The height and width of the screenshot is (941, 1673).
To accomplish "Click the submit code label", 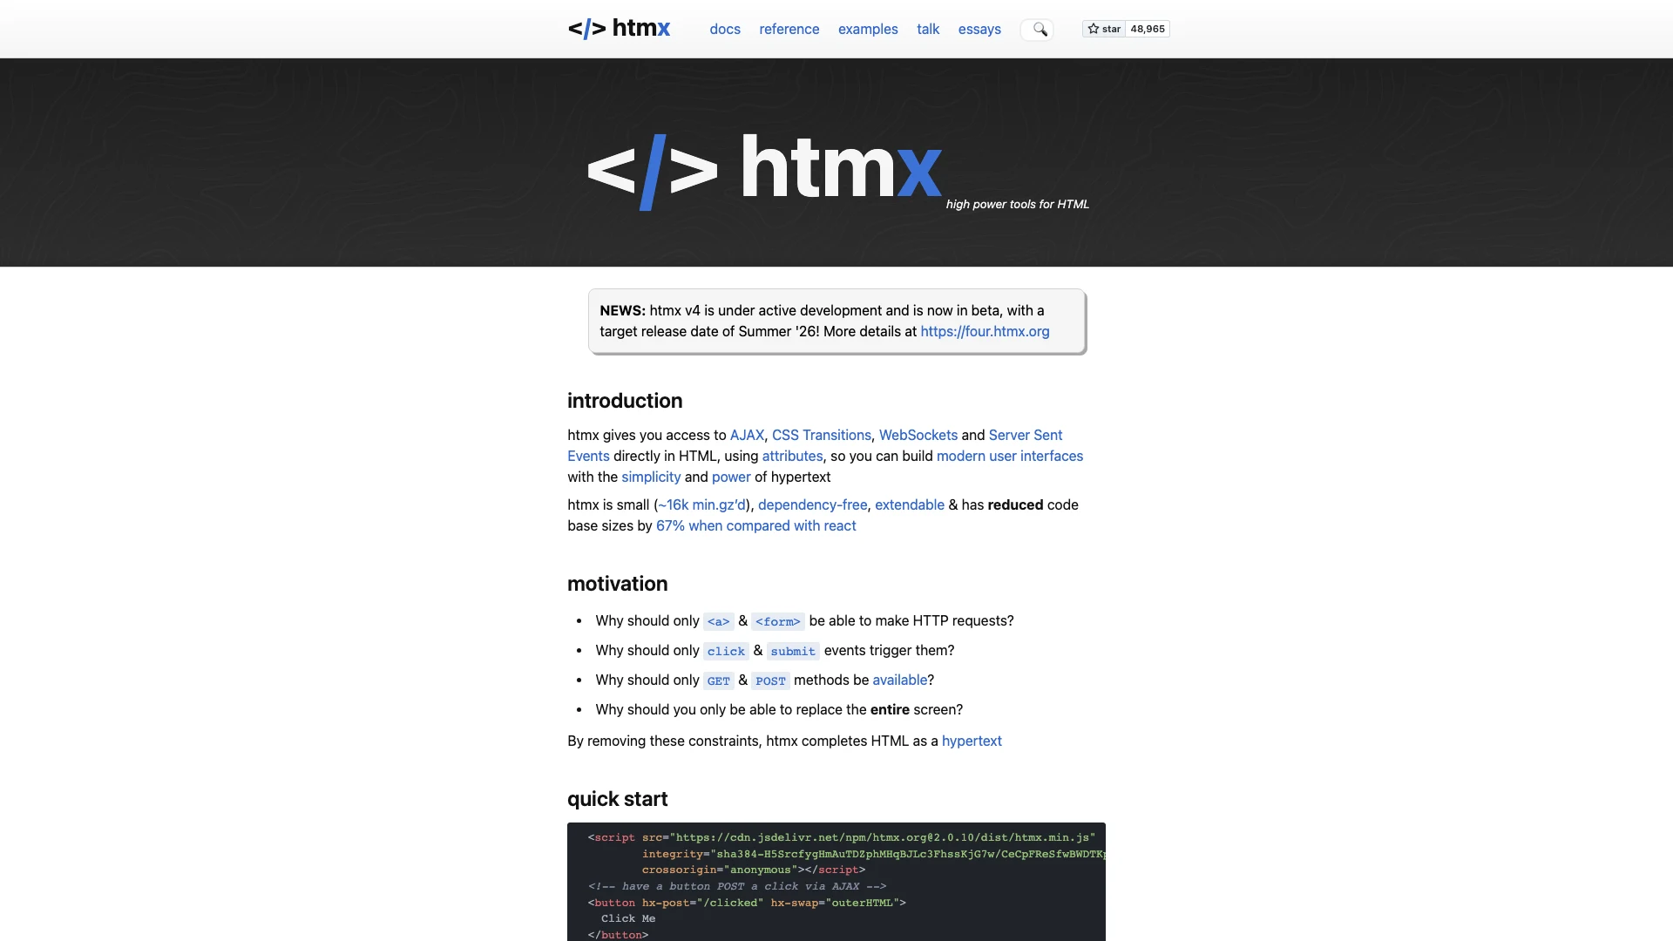I will pos(793,651).
